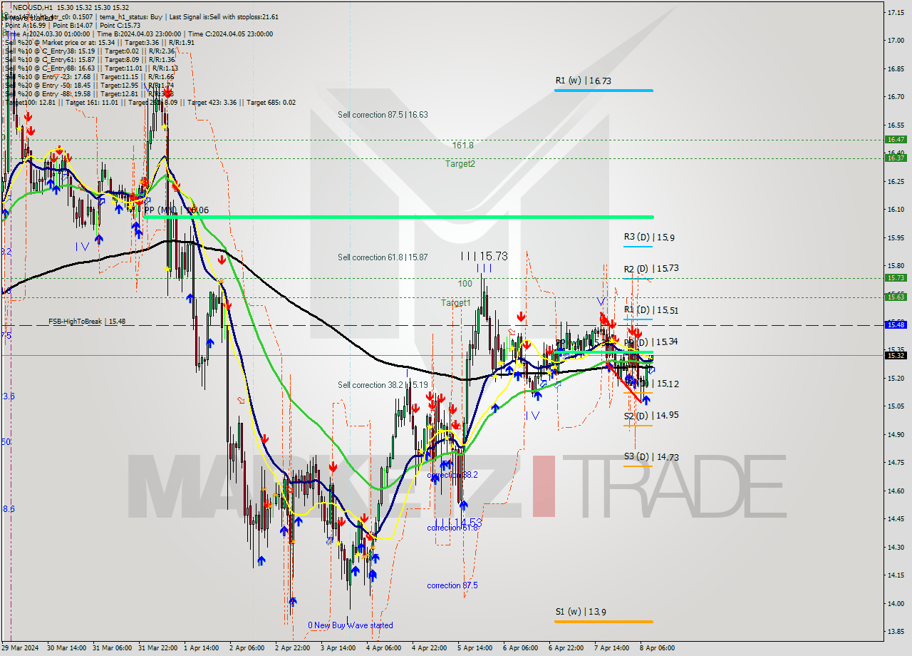Click the 8 Apr 06:00 time label

click(658, 648)
